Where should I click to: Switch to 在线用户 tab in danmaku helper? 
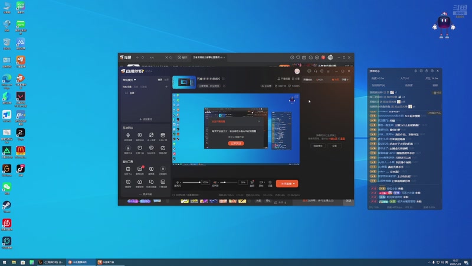378,85
